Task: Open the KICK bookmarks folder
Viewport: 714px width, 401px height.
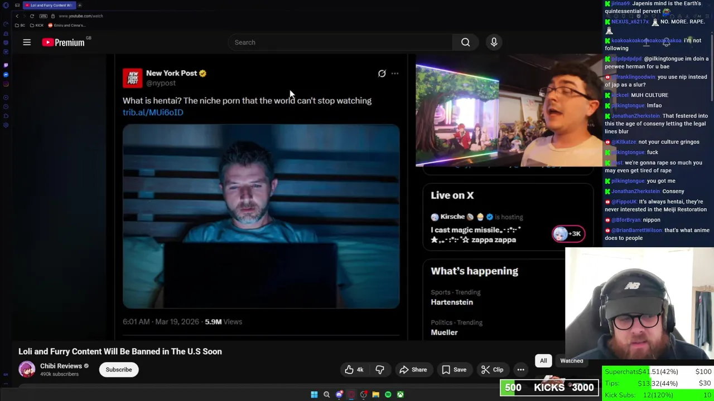Action: [x=37, y=25]
